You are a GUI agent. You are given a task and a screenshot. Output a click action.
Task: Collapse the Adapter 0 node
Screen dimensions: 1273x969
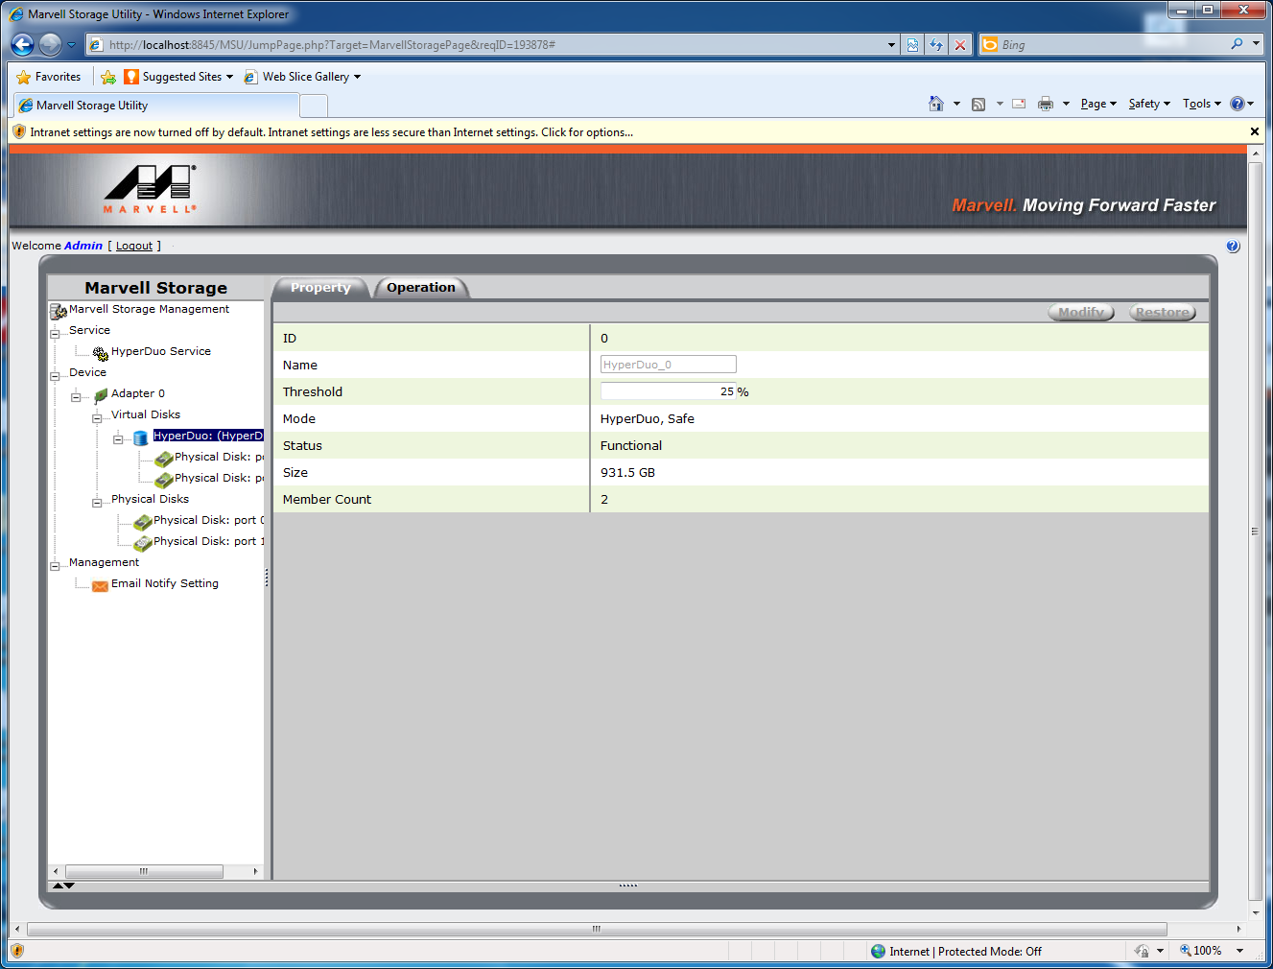click(x=76, y=396)
